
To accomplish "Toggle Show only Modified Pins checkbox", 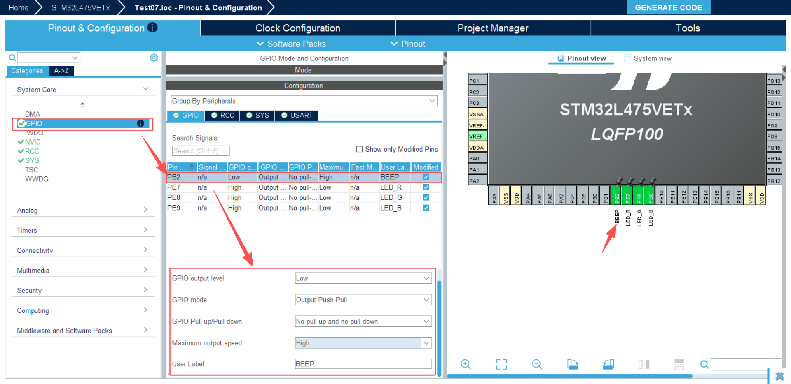I will pos(359,149).
